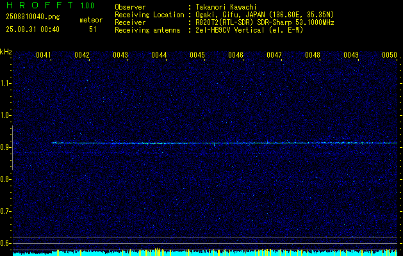403x256 pixels.
Task: Click the Receiving Location label
Action: coord(149,15)
